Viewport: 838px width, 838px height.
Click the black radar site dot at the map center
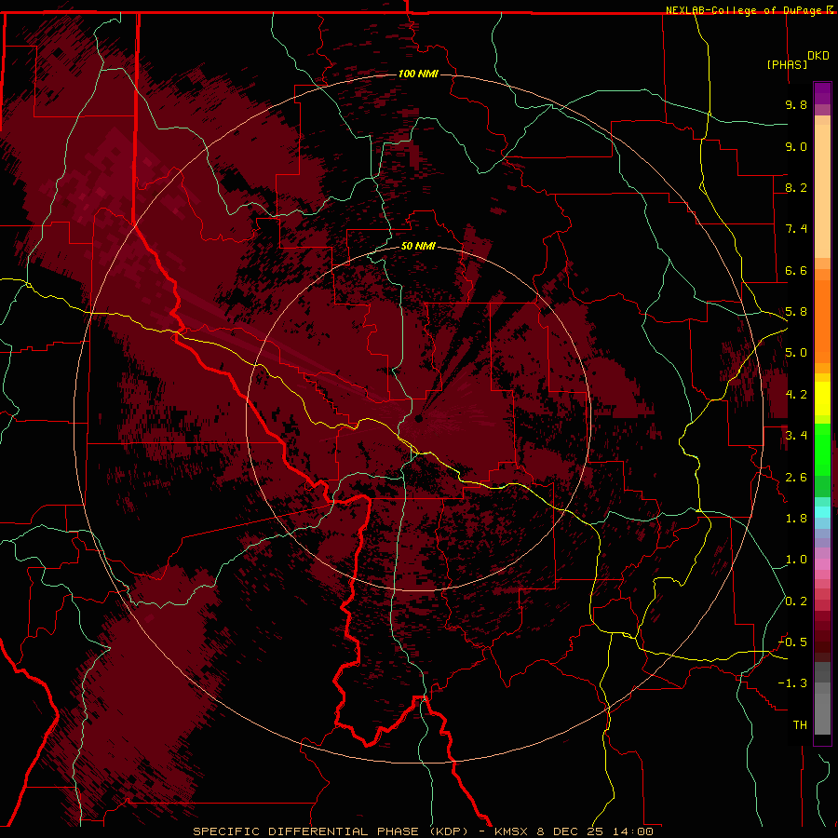[x=418, y=418]
